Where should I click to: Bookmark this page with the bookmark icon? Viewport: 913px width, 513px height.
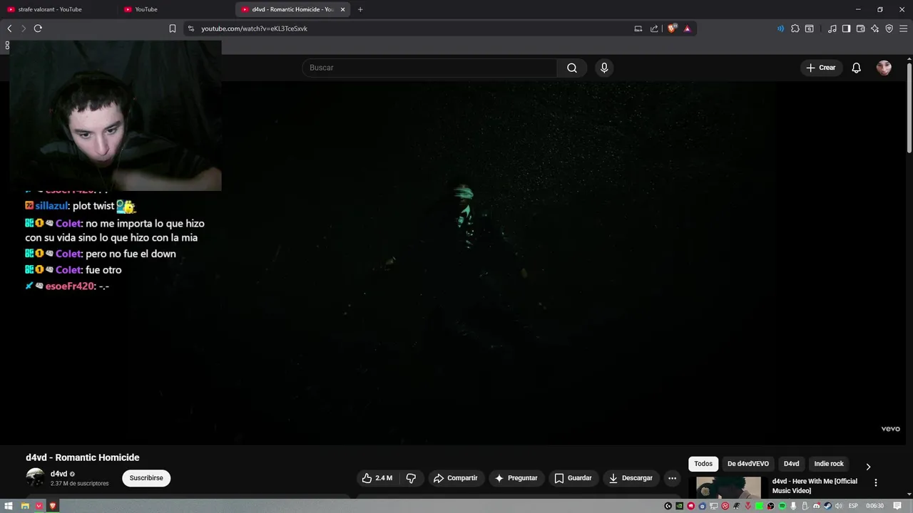(173, 28)
